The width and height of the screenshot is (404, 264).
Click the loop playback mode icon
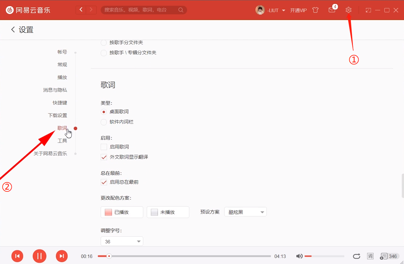(356, 256)
